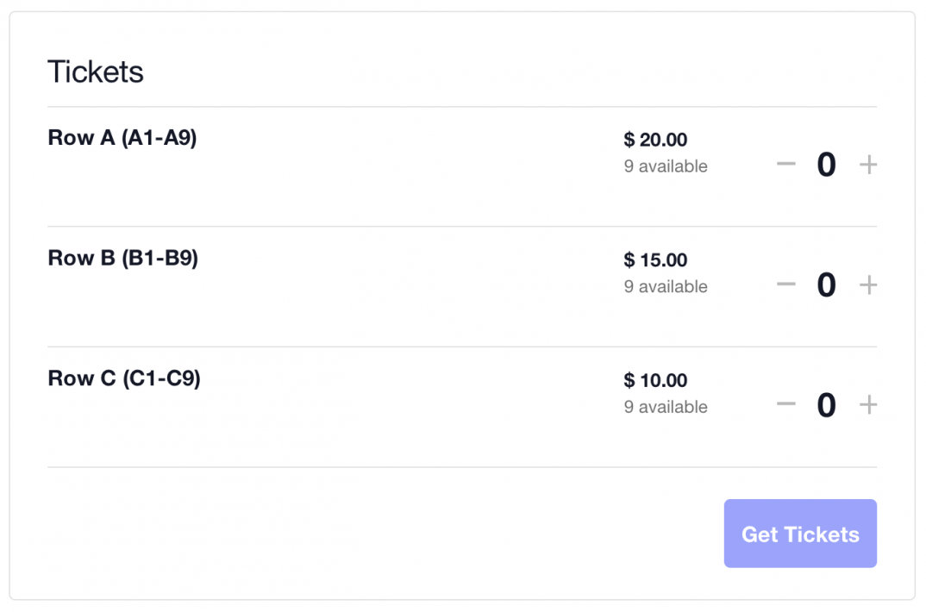This screenshot has width=926, height=612.
Task: Add one Row B ticket using plus
Action: pos(868,285)
